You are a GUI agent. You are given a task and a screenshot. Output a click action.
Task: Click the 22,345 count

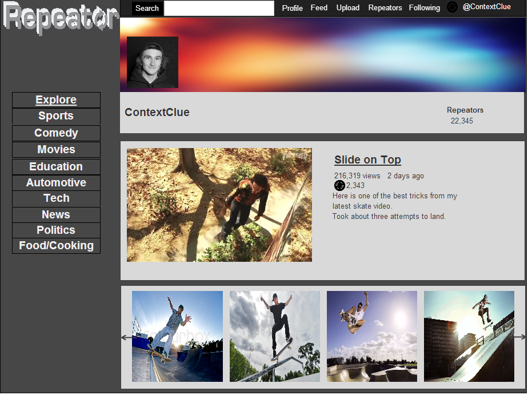click(x=462, y=121)
